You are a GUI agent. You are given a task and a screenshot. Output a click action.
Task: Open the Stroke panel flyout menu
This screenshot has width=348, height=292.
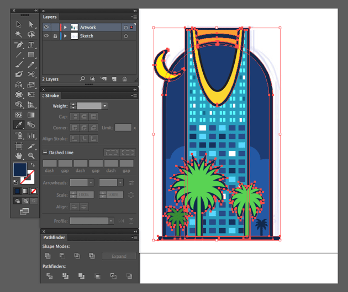tap(134, 95)
